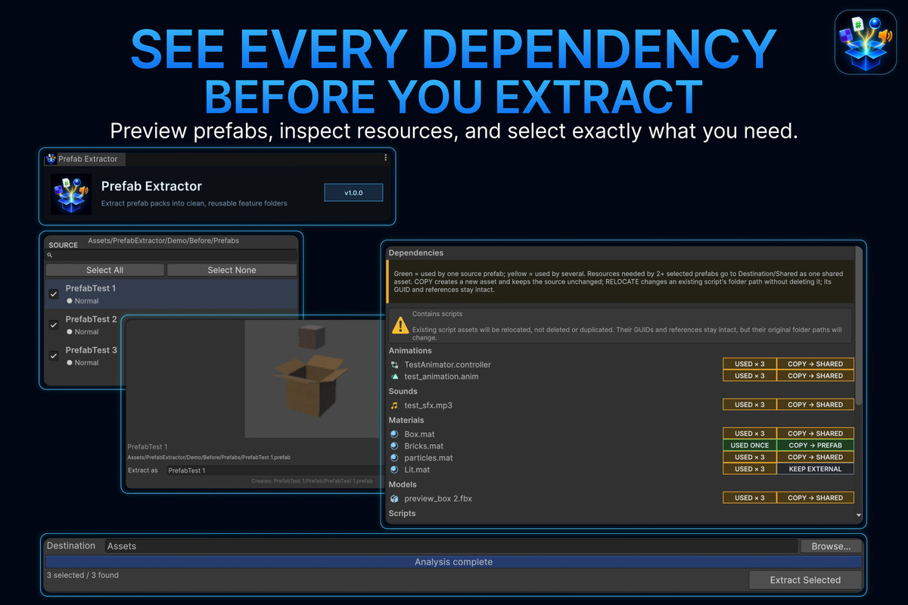Click the USED × 3 badge on the test_animation.anim row
The height and width of the screenshot is (605, 908).
coord(750,376)
